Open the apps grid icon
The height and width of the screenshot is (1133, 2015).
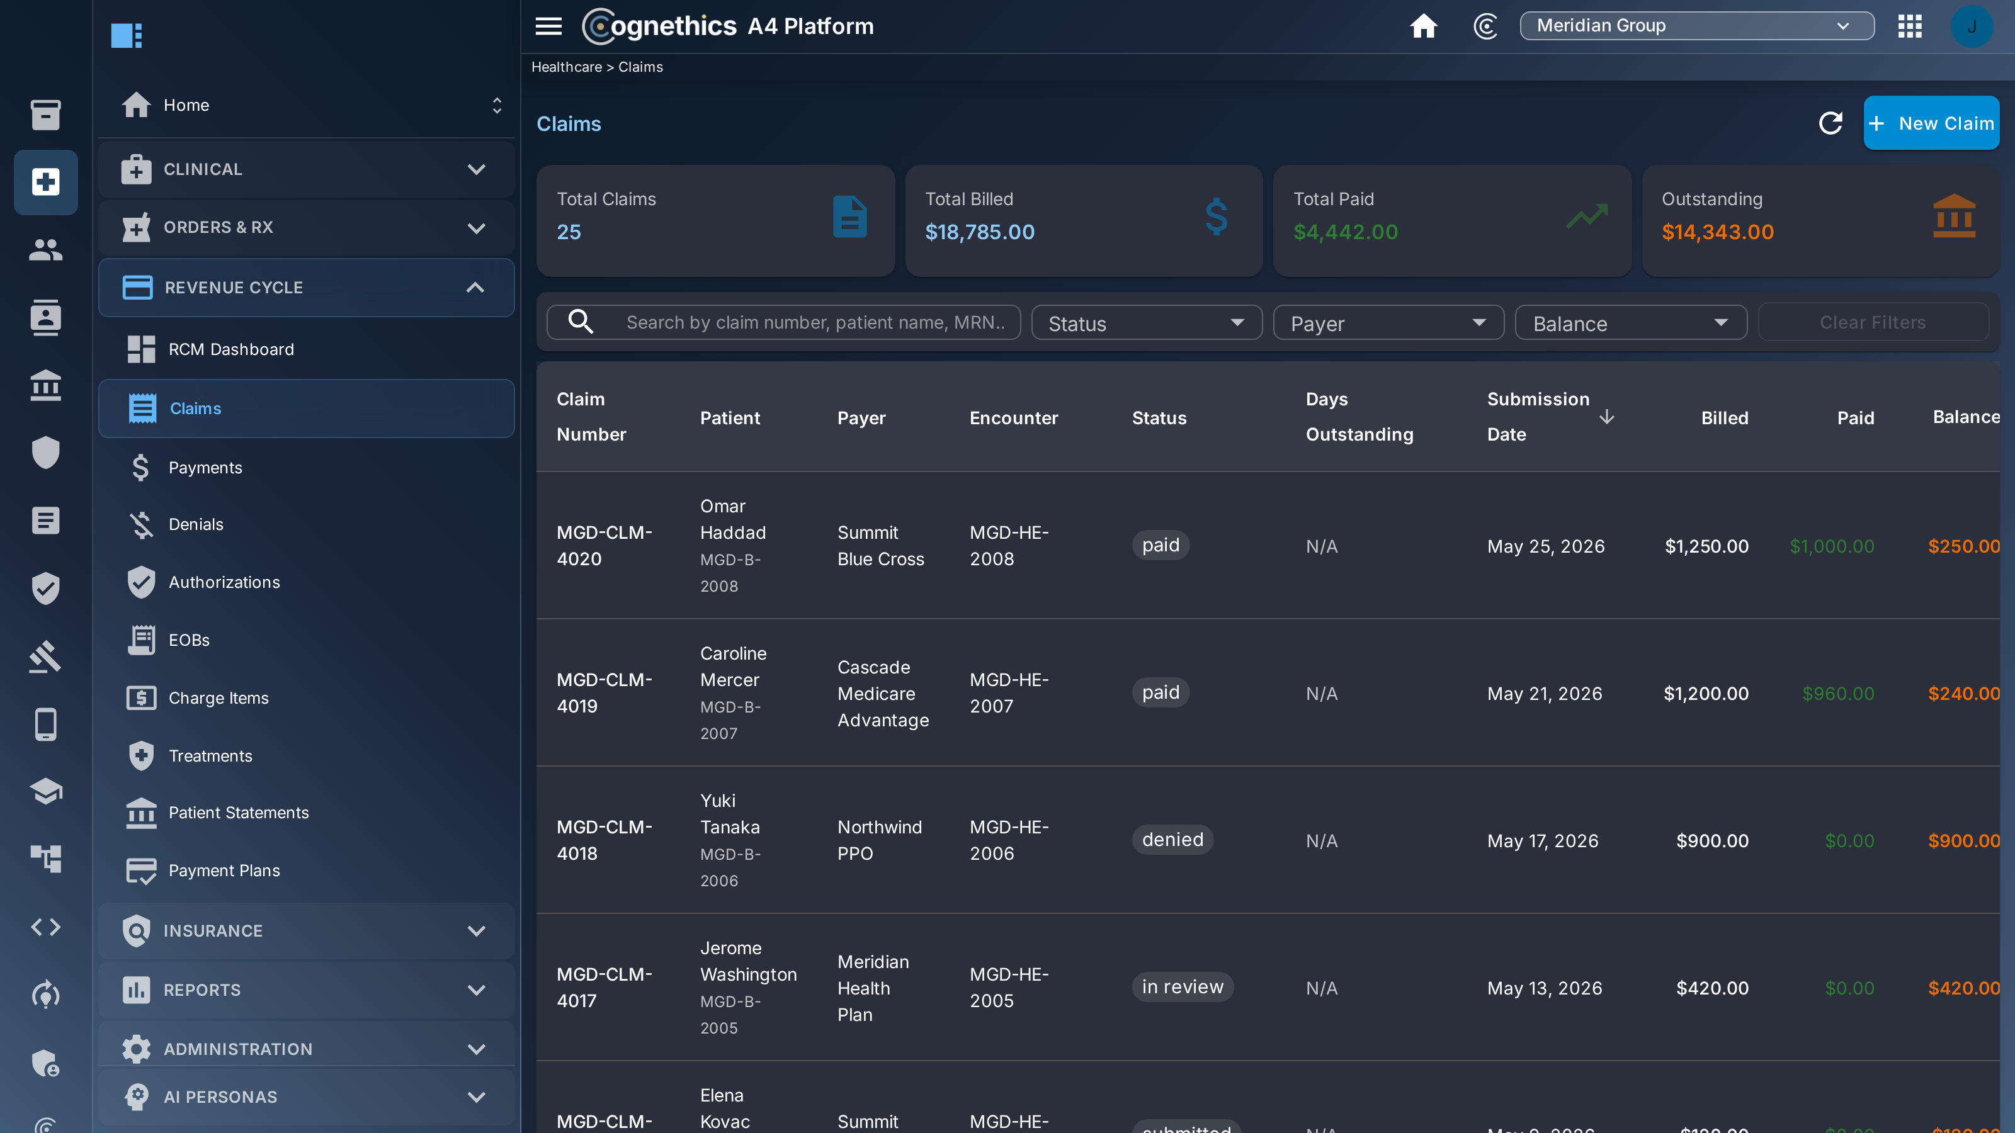pos(1909,26)
